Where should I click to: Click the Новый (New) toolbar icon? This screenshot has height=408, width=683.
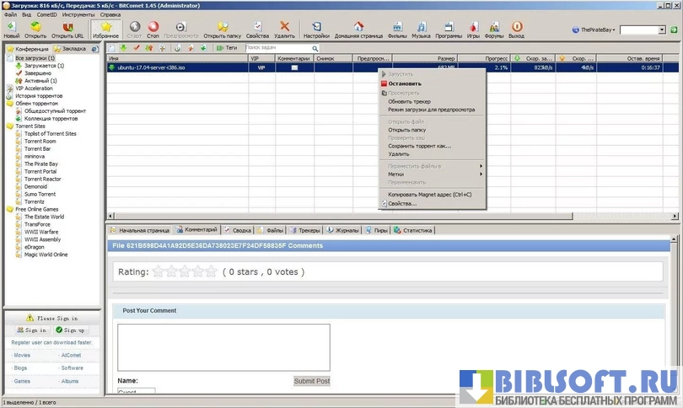(x=11, y=30)
